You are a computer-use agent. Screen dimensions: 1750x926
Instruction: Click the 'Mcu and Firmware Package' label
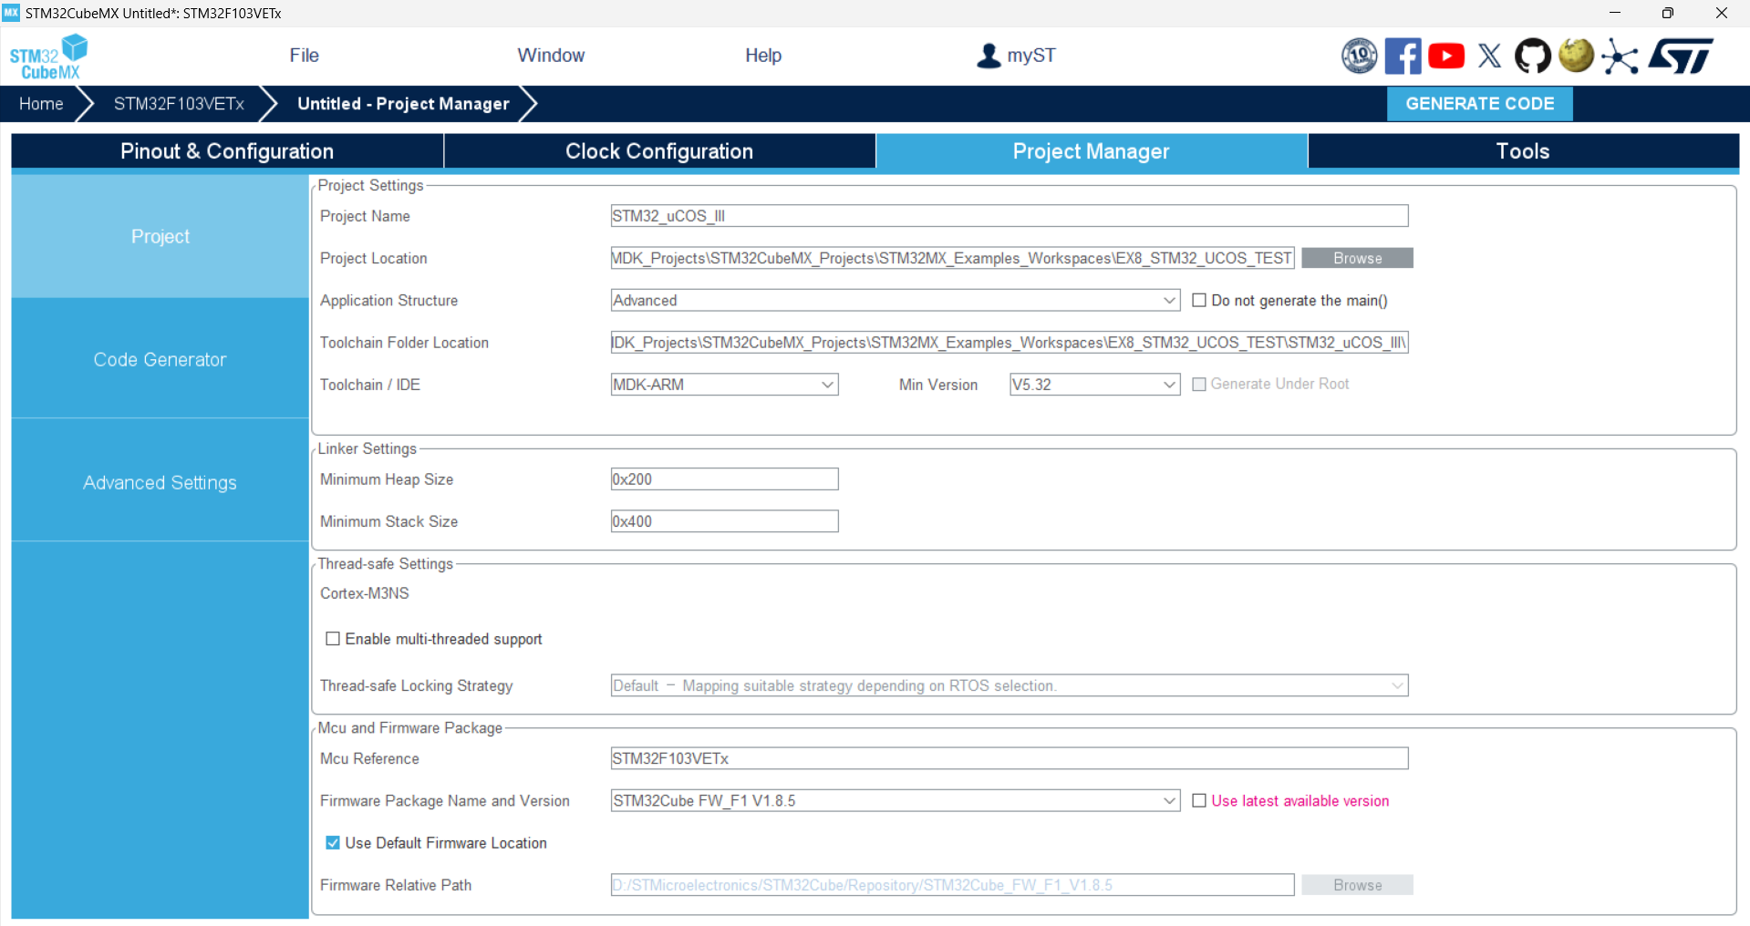point(410,728)
